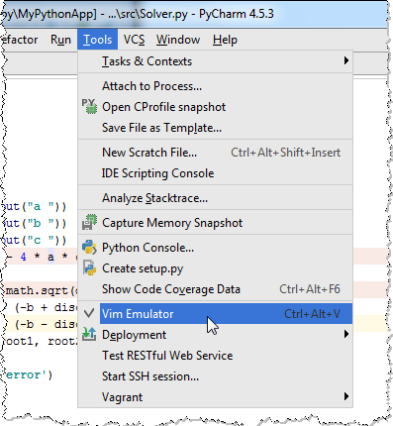This screenshot has height=426, width=393.
Task: Expand the Deployment submenu arrow
Action: (345, 334)
